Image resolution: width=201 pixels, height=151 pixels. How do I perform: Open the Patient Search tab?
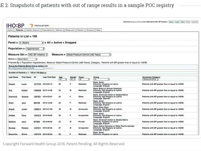33,30
